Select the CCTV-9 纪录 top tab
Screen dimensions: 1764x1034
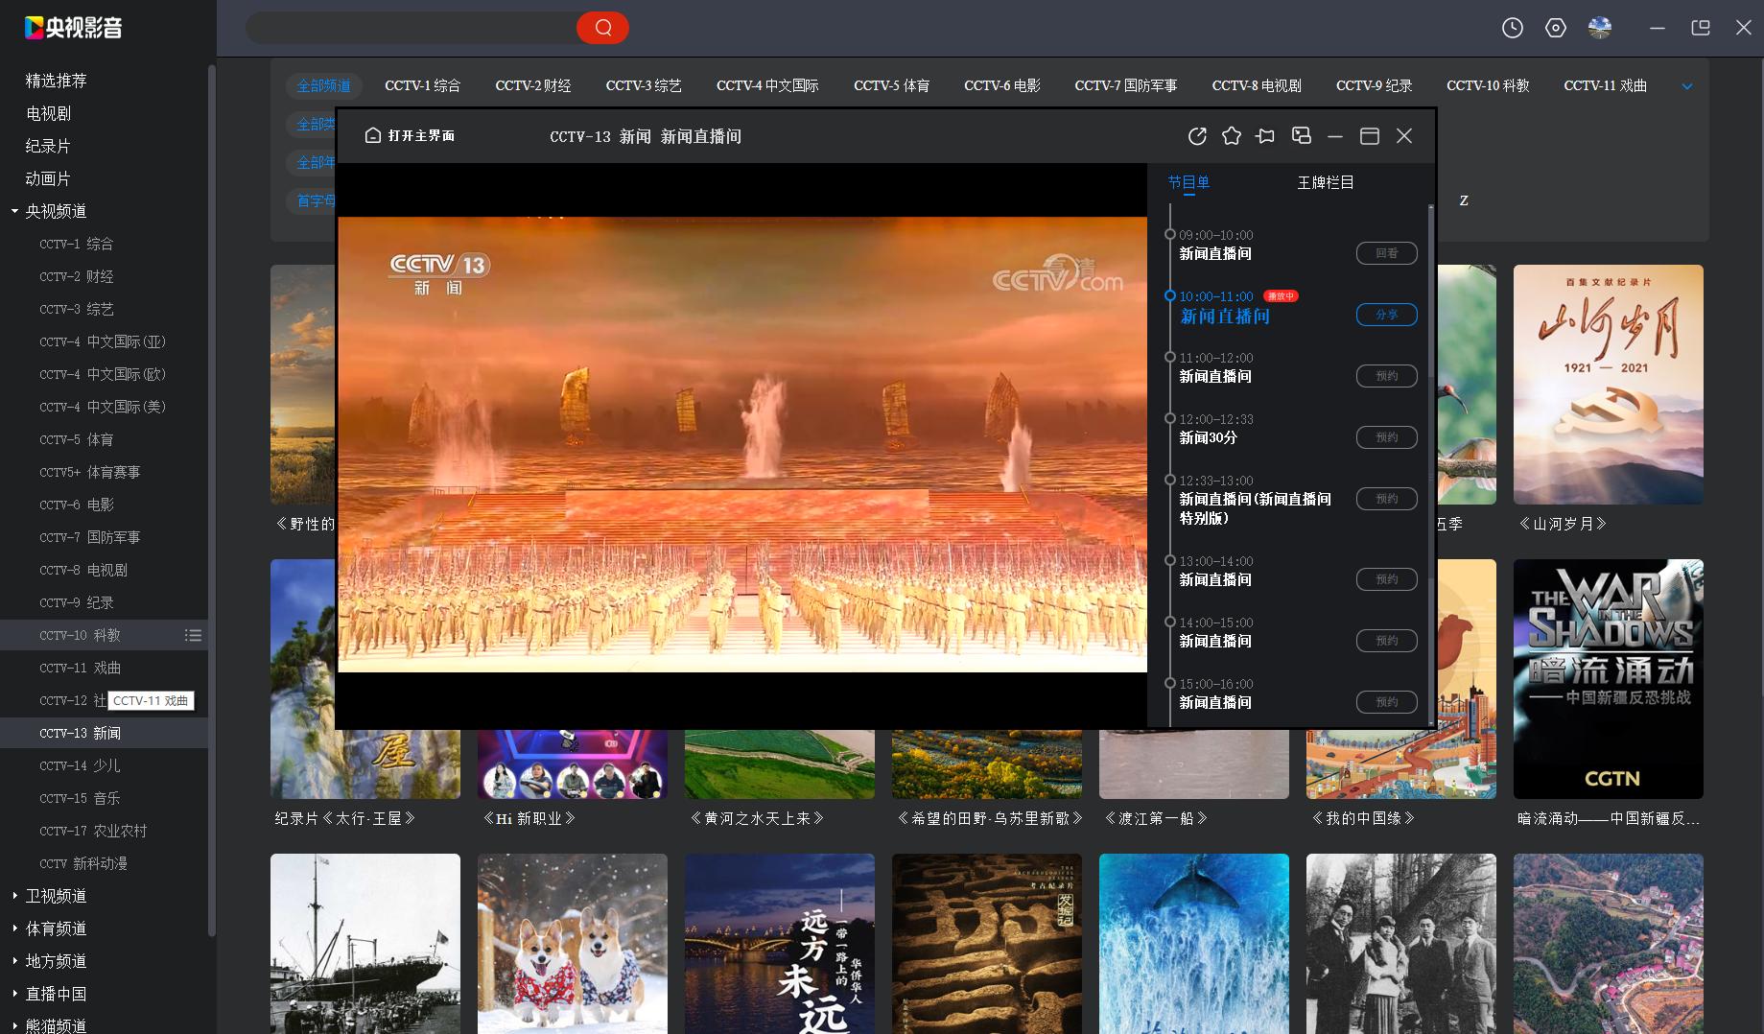pyautogui.click(x=1374, y=85)
